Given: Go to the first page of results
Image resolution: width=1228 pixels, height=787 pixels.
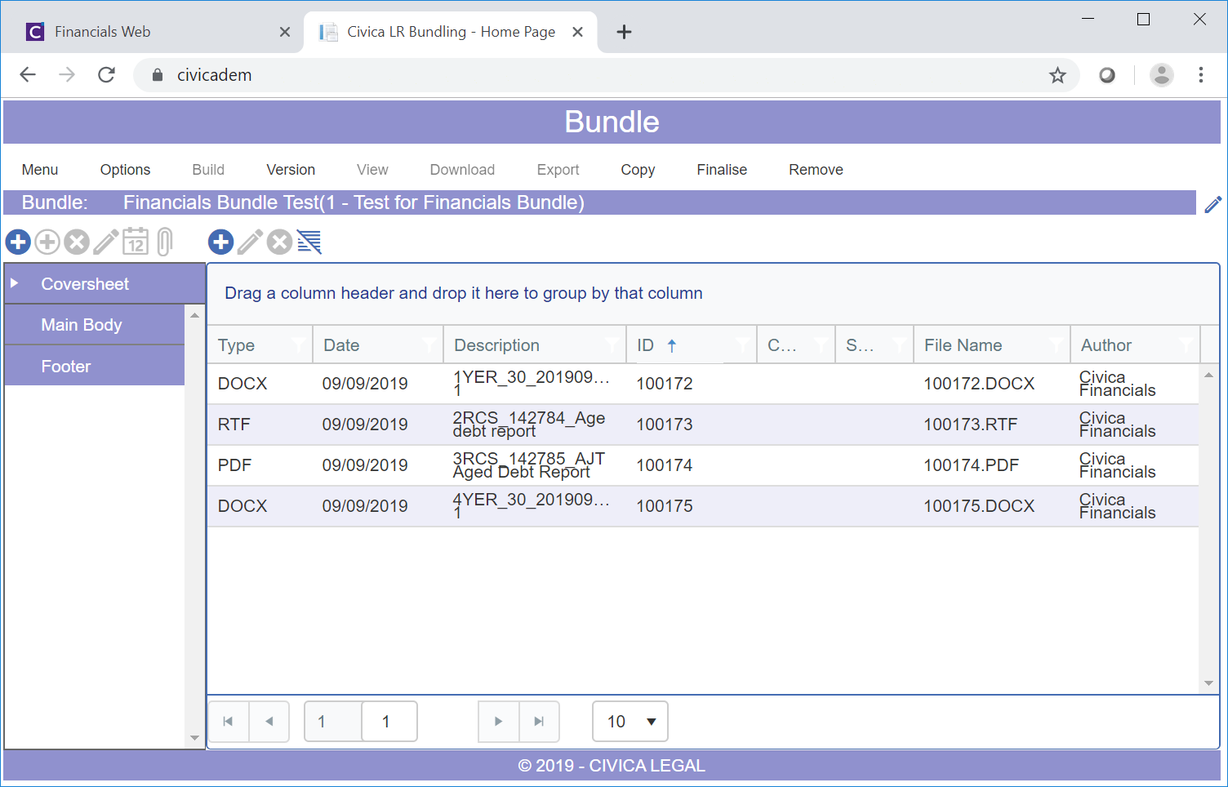Looking at the screenshot, I should tap(229, 722).
